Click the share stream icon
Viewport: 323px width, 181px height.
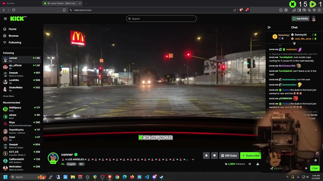pyautogui.click(x=250, y=164)
